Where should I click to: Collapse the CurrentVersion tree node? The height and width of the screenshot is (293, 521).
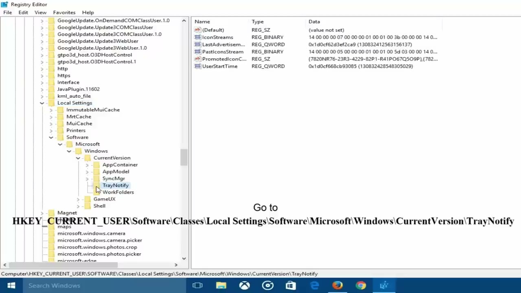tap(78, 158)
